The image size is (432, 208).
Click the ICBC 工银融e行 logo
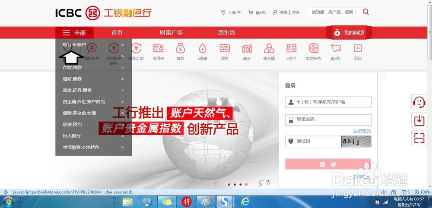103,13
